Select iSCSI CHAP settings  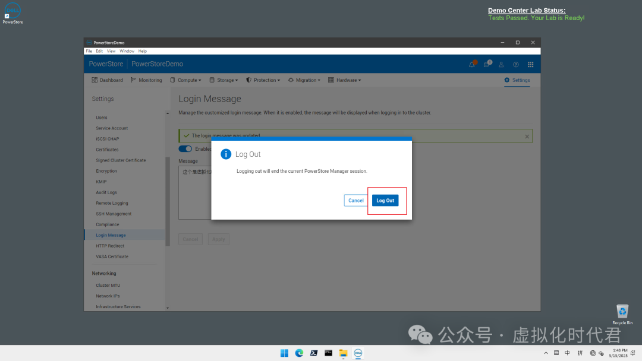point(107,138)
